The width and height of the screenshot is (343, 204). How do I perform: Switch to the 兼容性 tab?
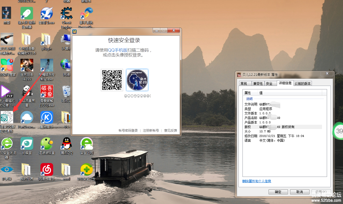(258, 84)
